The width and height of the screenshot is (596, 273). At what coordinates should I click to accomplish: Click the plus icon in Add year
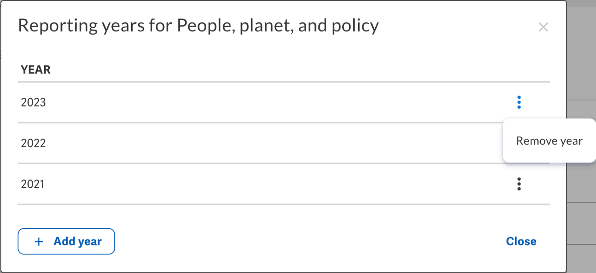click(39, 242)
